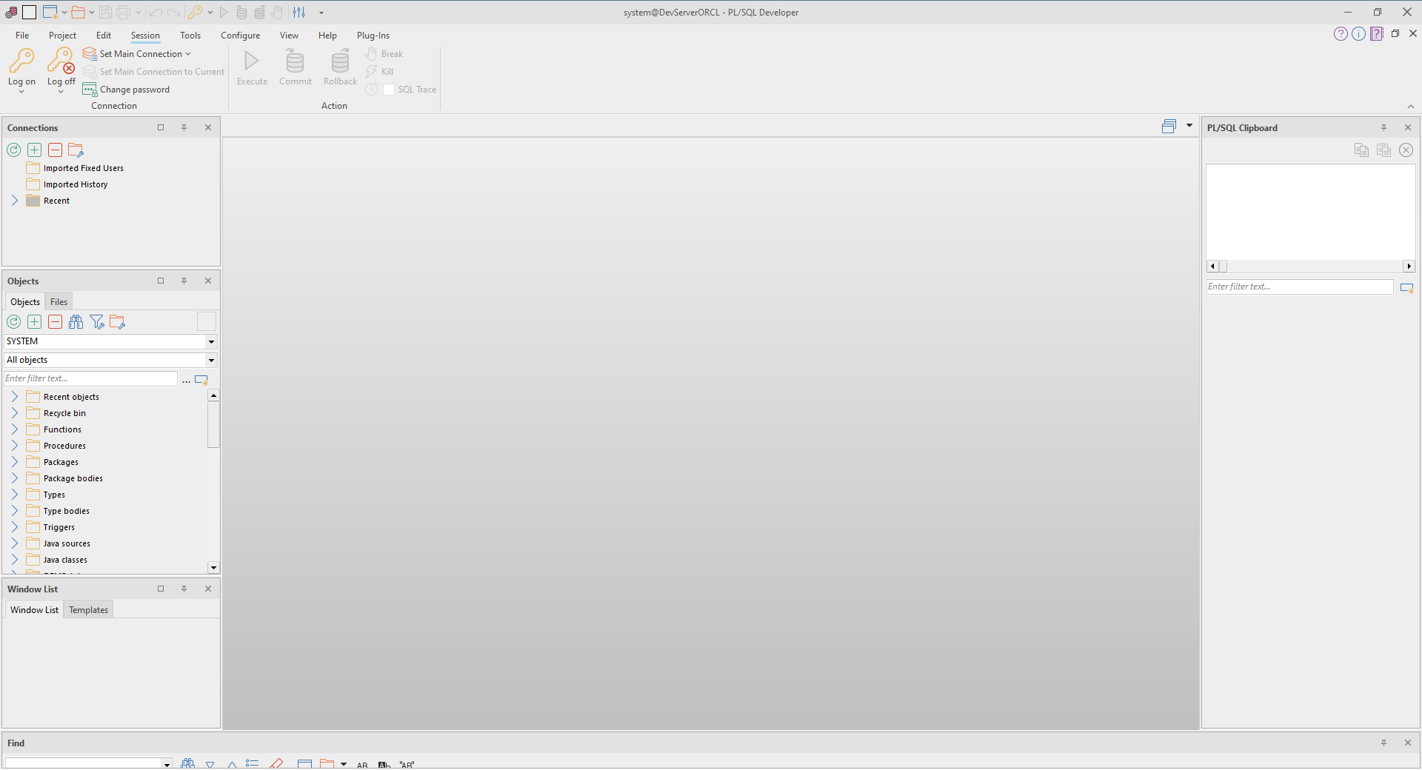Open the File menu
Viewport: 1422px width, 770px height.
click(x=22, y=36)
